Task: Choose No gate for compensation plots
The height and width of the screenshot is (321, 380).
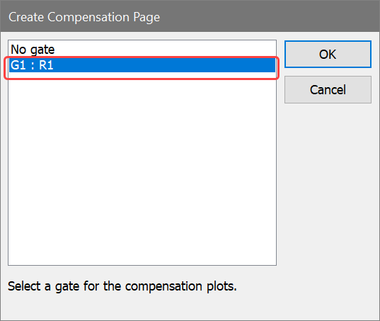Action: click(142, 50)
